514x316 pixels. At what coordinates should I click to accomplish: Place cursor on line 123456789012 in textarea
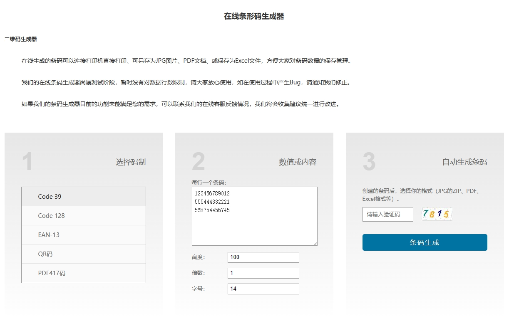pos(212,194)
